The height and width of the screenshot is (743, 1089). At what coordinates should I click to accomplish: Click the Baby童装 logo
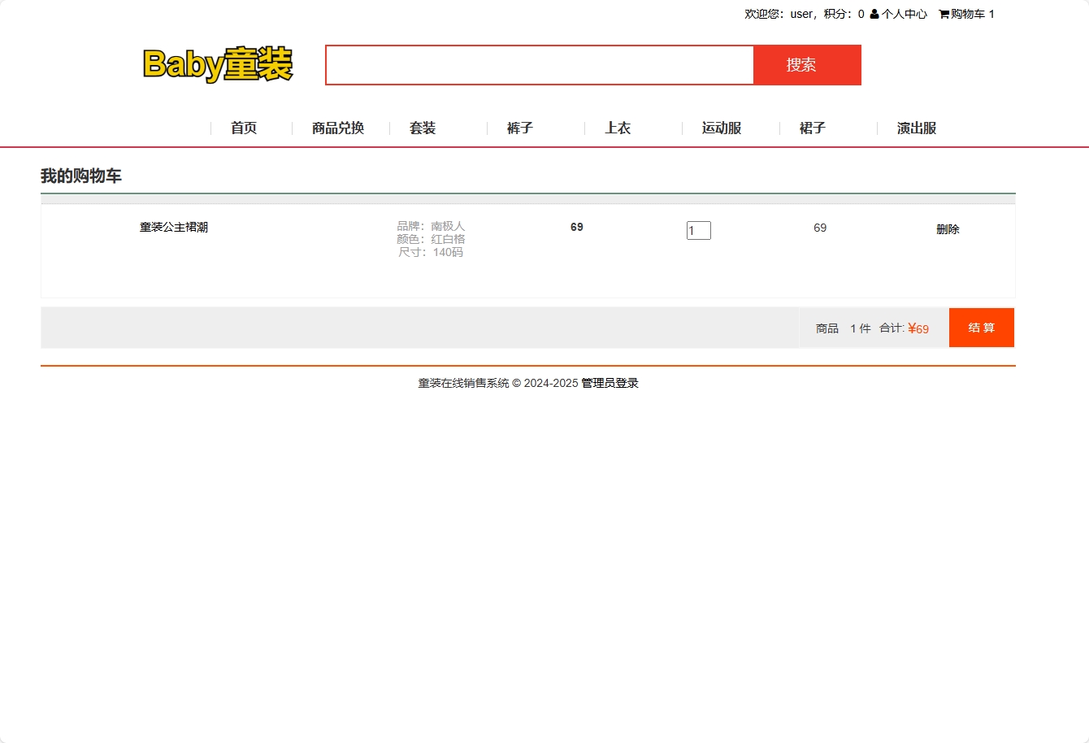[x=218, y=65]
